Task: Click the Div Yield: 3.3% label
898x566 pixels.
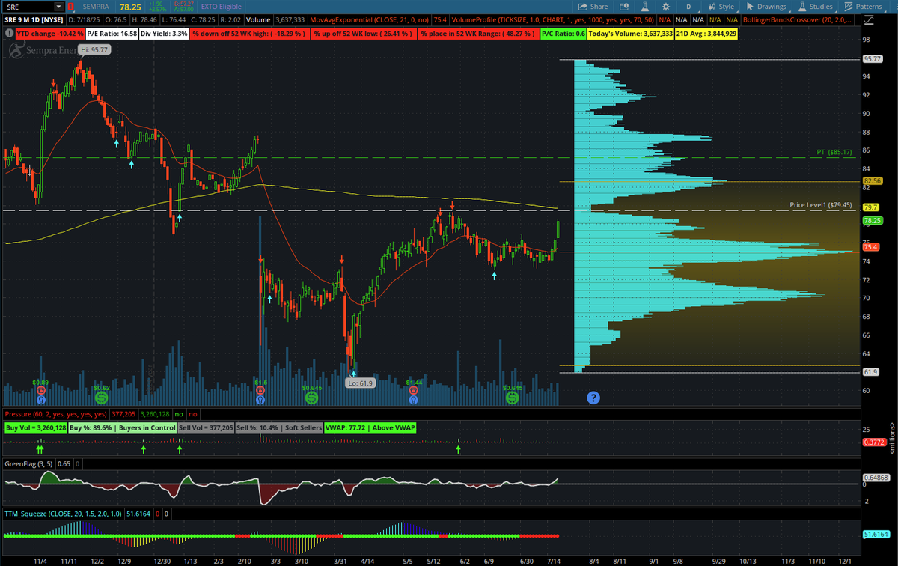Action: click(165, 34)
